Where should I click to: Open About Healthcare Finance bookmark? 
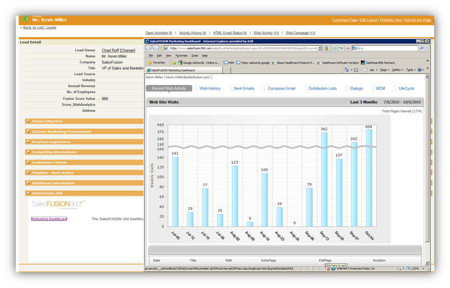[x=293, y=62]
